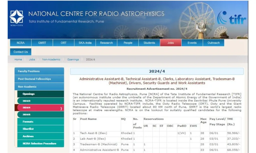The width and height of the screenshot is (256, 153).
Task: Open the Students tab
Action: pyautogui.click(x=149, y=43)
